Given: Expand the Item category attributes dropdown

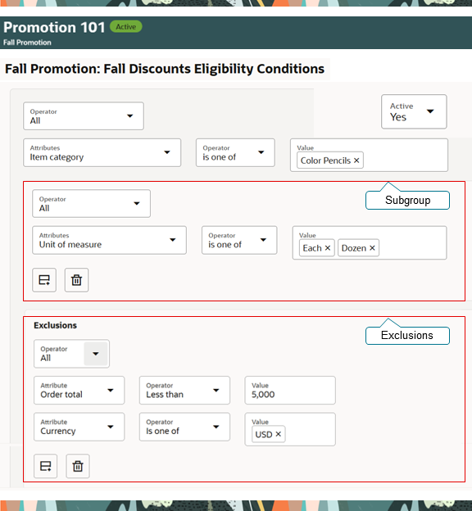Looking at the screenshot, I should coord(102,153).
